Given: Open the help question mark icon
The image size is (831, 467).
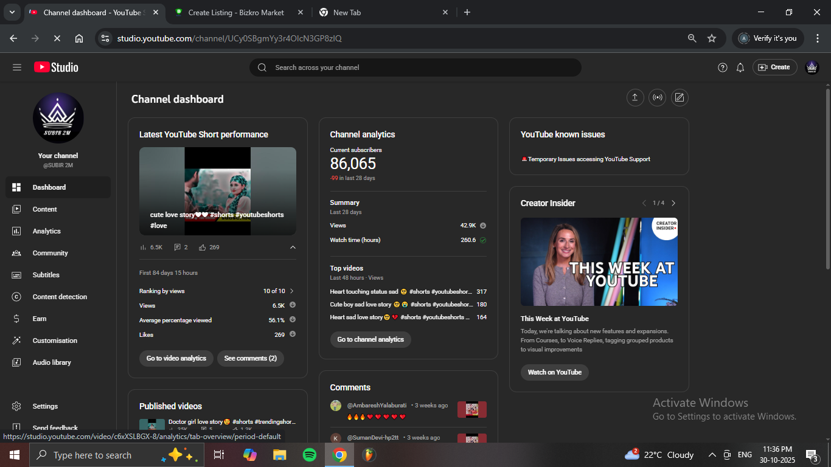Looking at the screenshot, I should [723, 67].
